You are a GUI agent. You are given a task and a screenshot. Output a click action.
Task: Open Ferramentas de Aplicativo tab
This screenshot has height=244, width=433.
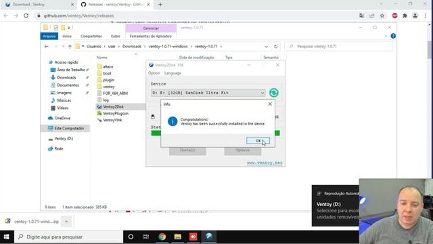[x=151, y=36]
